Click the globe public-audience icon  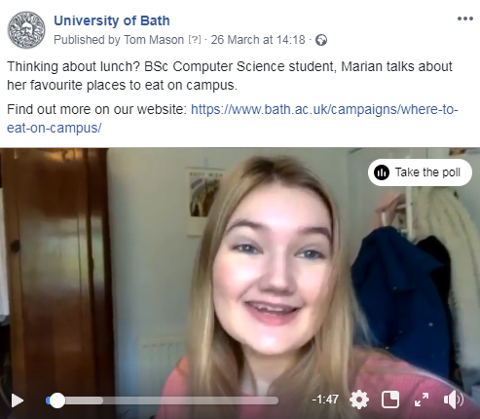(321, 40)
